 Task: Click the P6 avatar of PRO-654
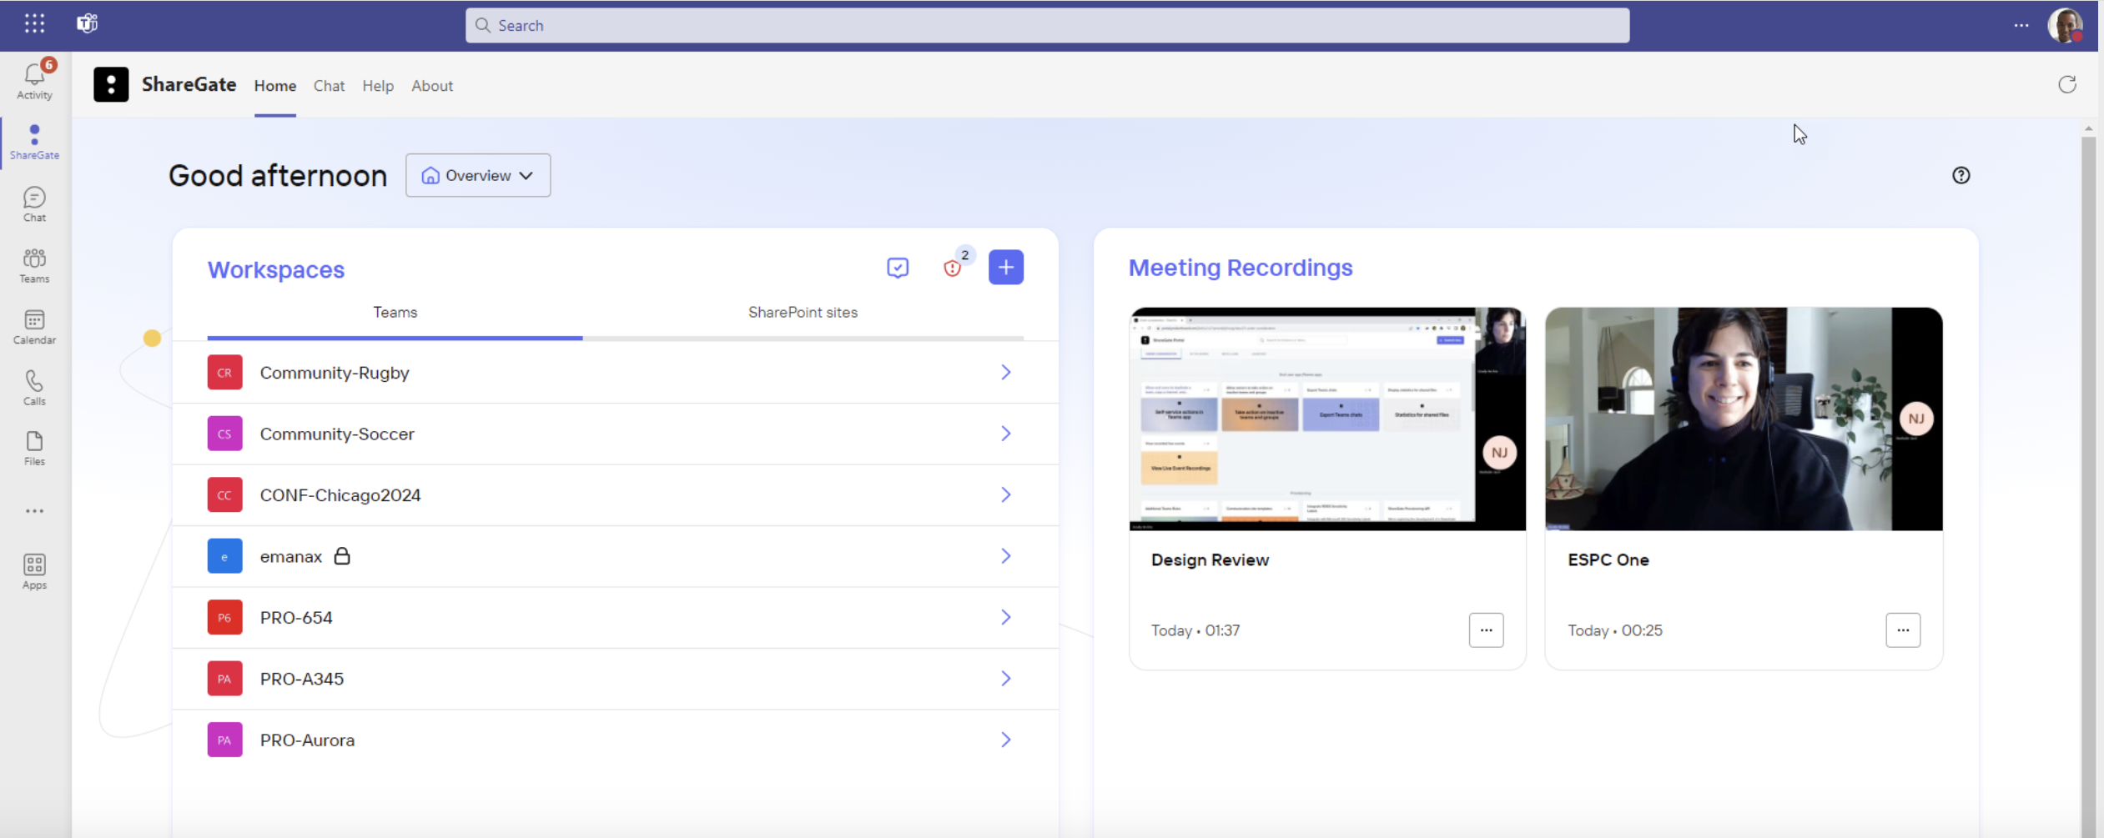pyautogui.click(x=224, y=618)
